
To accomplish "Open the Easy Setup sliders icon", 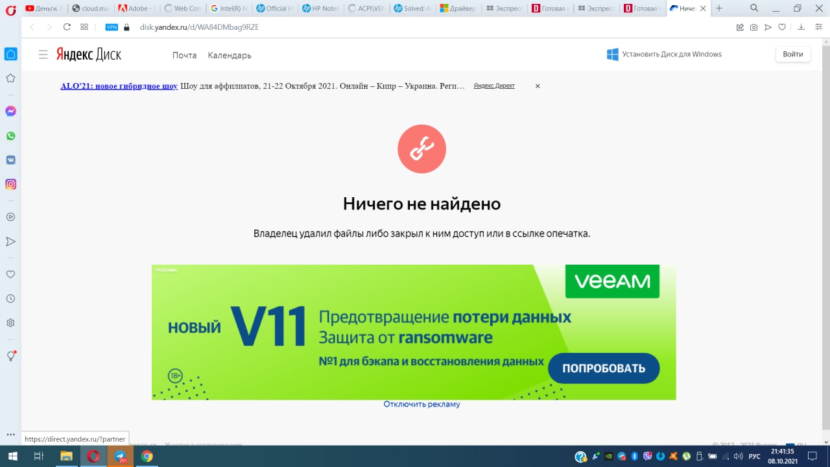I will click(x=818, y=27).
